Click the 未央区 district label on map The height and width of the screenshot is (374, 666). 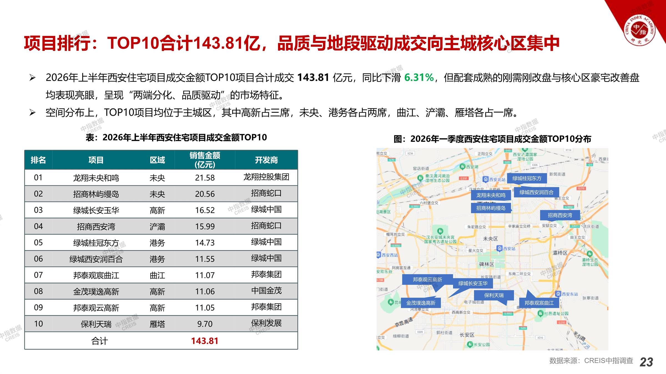point(490,239)
